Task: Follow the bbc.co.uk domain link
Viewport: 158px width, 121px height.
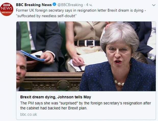Action: (x=29, y=114)
